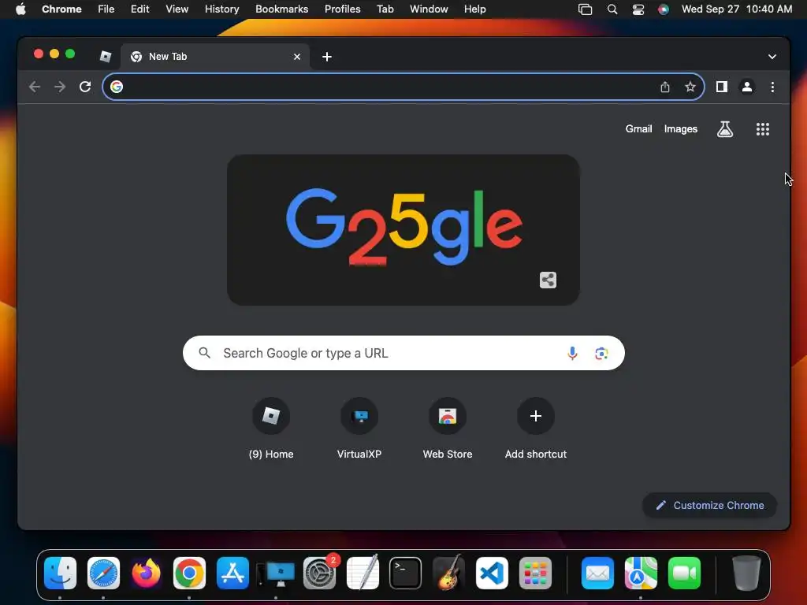Open a new tab with plus button

pyautogui.click(x=327, y=57)
